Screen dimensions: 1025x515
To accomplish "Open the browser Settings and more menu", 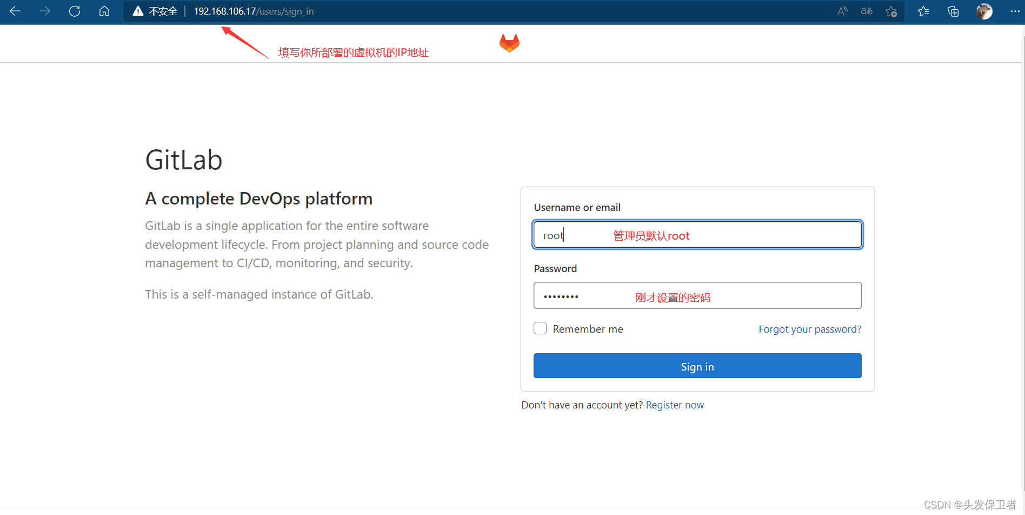I will pos(1016,11).
